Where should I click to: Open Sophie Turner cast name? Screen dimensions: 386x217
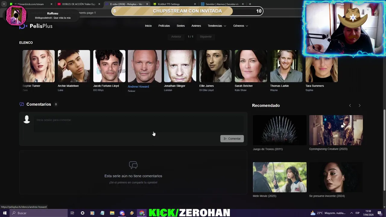coord(31,86)
